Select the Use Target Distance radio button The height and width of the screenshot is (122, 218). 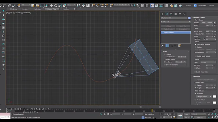[x=196, y=44]
